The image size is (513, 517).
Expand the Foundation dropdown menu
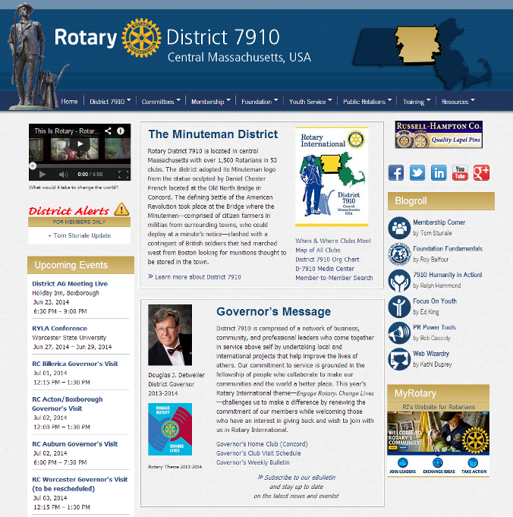coord(260,102)
